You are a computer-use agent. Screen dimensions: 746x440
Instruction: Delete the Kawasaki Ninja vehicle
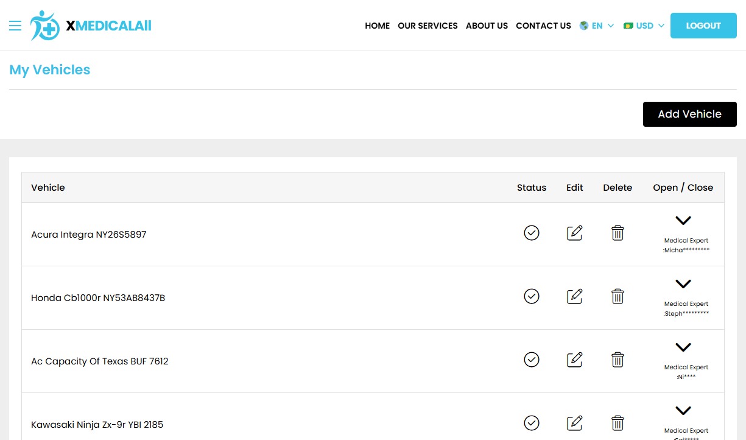coord(618,423)
